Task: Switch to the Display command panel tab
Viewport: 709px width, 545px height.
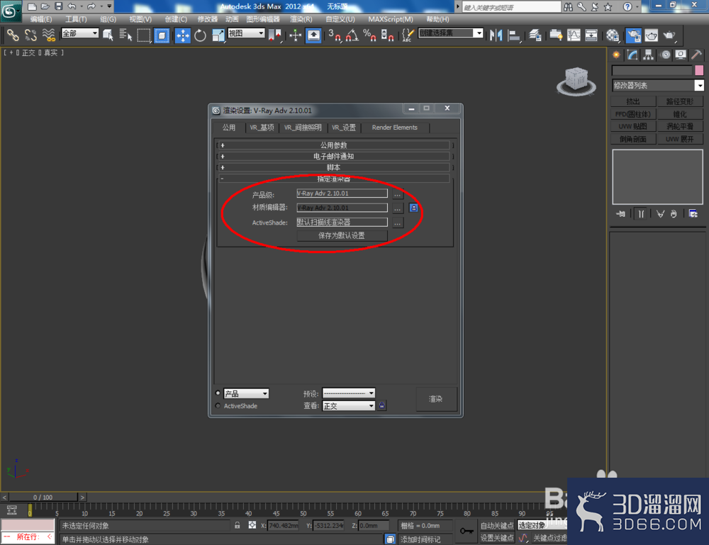Action: 681,55
